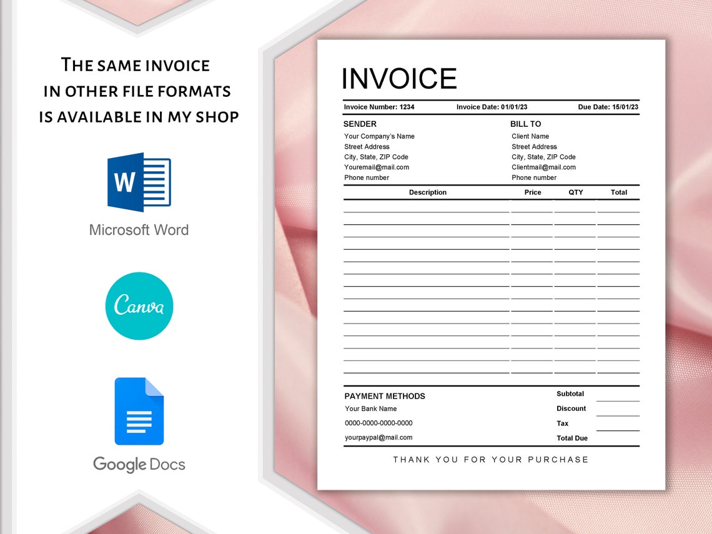
Task: Click the blue W letter on the Word icon
Action: 125,182
